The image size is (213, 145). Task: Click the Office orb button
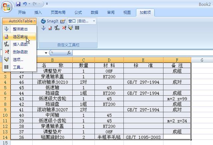click(7, 7)
